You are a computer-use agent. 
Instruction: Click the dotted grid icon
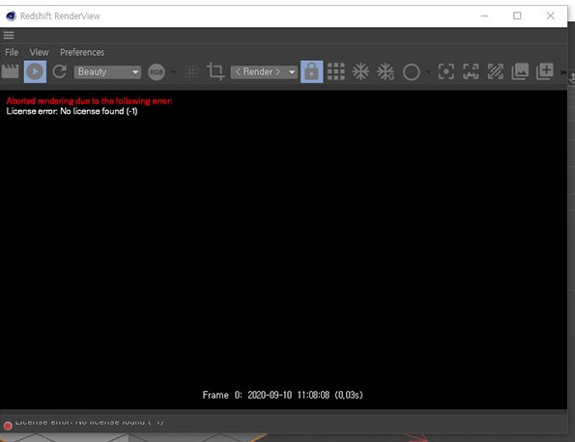coord(191,71)
